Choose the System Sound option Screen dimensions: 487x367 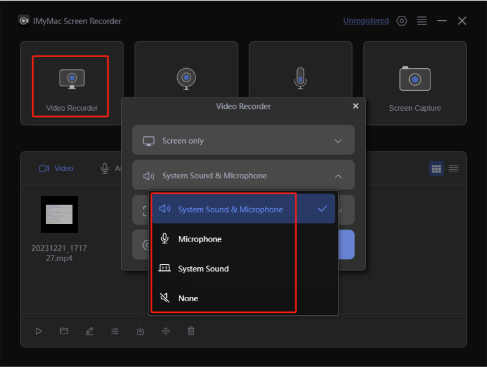click(x=243, y=268)
